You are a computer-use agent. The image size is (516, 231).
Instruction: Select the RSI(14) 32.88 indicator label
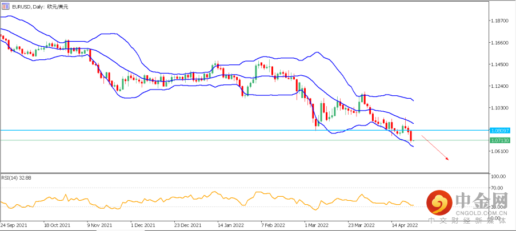pos(17,177)
